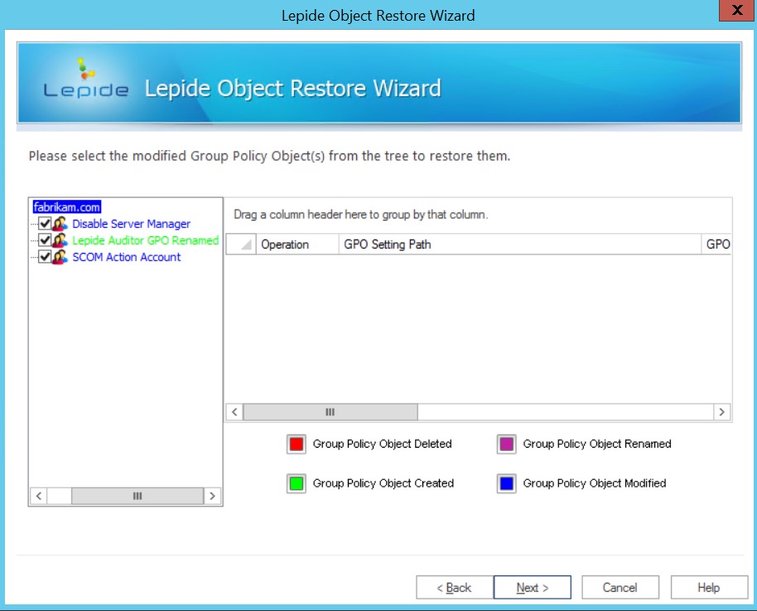Image resolution: width=757 pixels, height=611 pixels.
Task: Select the fabrikam.com root tree node
Action: point(67,207)
